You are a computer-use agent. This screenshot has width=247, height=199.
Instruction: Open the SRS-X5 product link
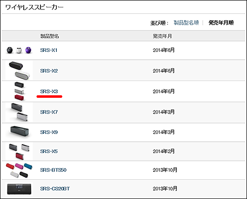click(x=49, y=151)
